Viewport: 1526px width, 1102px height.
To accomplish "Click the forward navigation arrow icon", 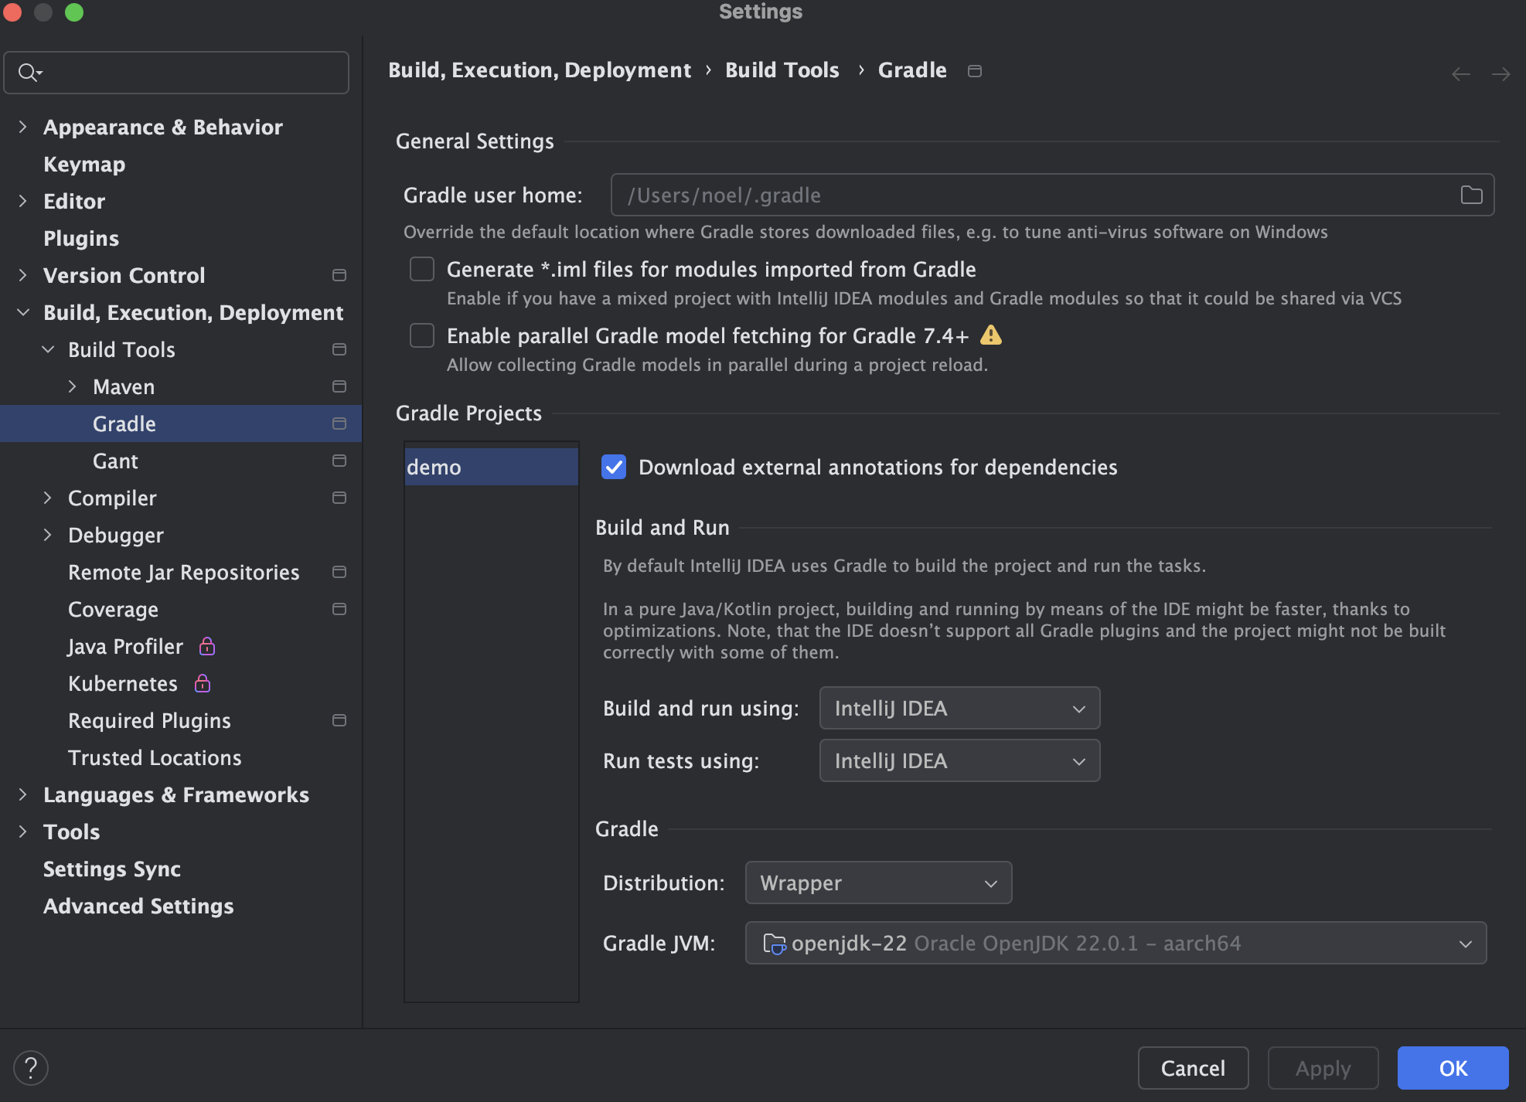I will (x=1500, y=74).
